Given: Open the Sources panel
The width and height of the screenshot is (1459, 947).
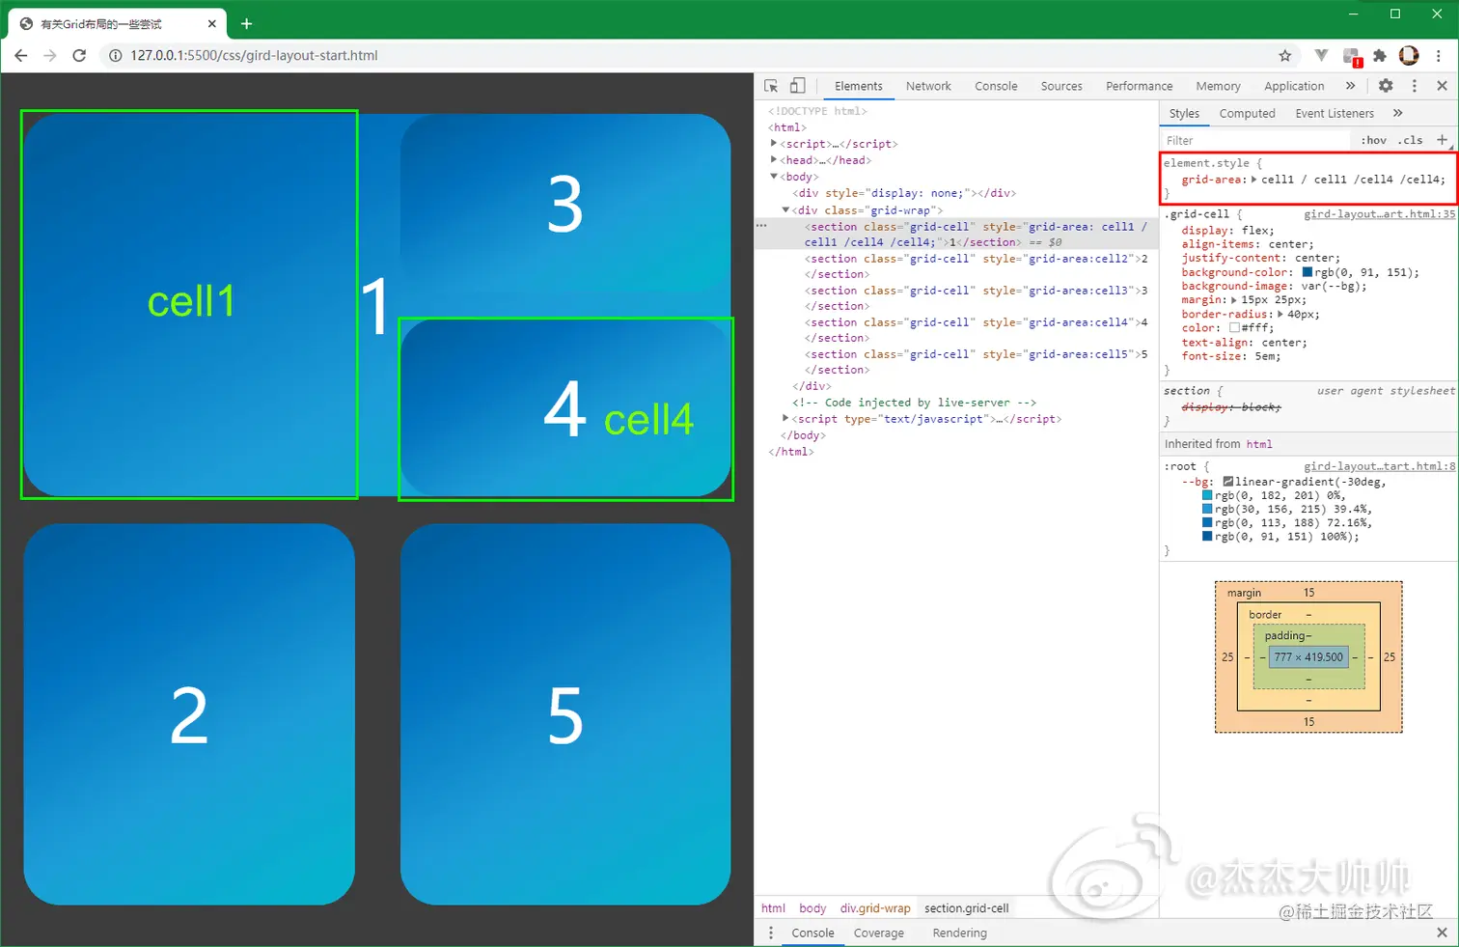Looking at the screenshot, I should (1061, 86).
